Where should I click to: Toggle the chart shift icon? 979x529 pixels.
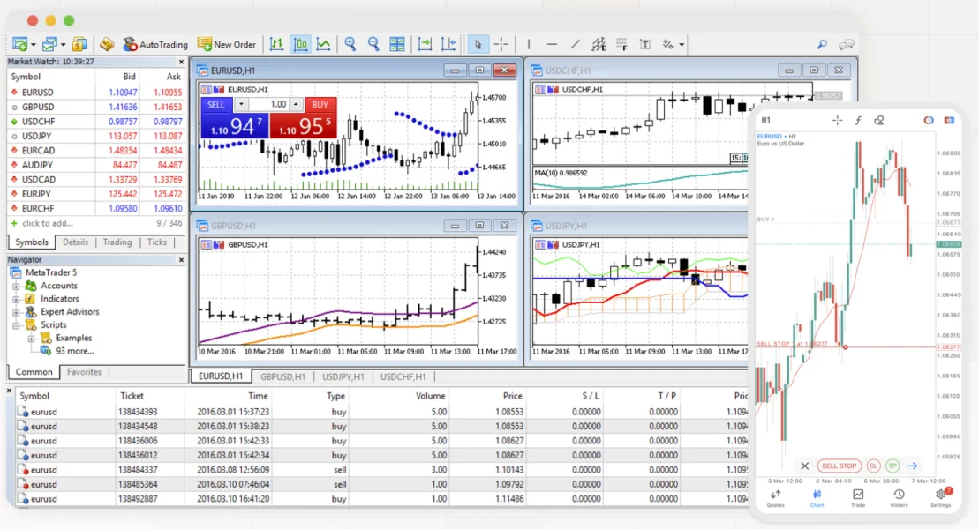click(448, 44)
